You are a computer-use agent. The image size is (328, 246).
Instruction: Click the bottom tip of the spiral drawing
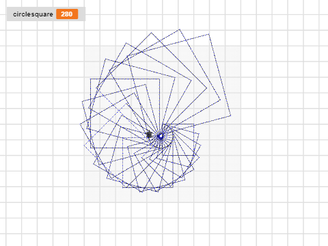(x=141, y=192)
